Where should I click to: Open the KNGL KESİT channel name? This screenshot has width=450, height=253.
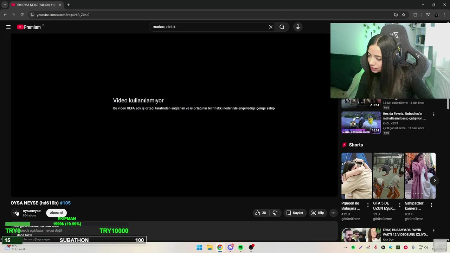click(x=390, y=123)
